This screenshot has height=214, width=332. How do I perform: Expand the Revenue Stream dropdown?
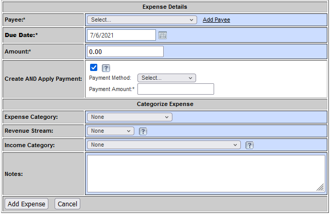point(111,131)
